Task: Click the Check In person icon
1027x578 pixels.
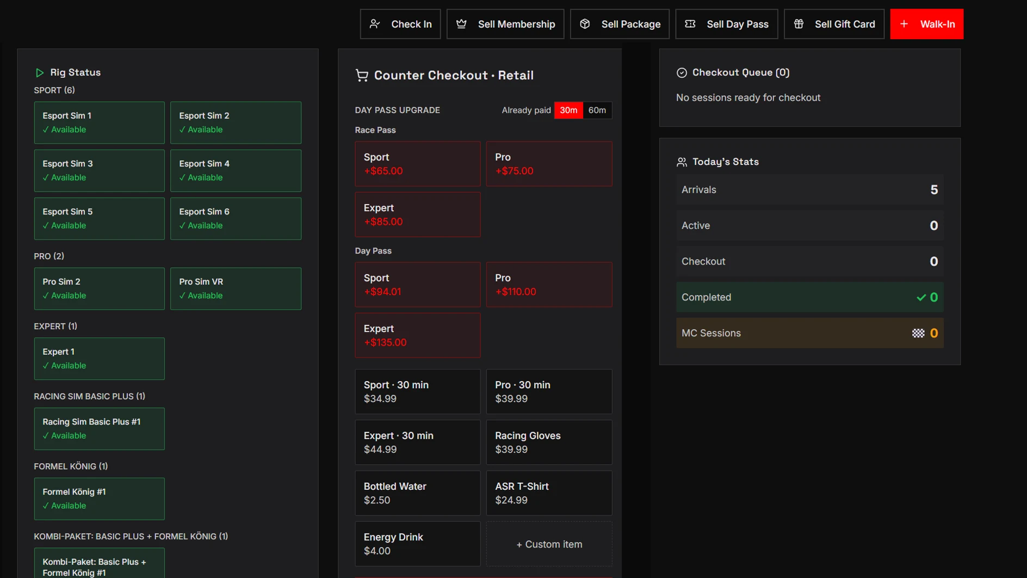Action: click(x=375, y=24)
